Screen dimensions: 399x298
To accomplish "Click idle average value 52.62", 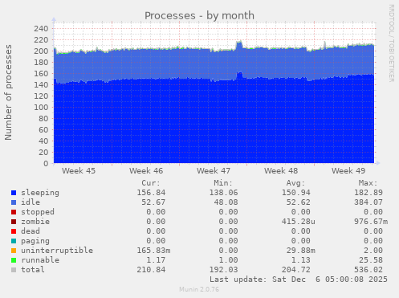I will [x=299, y=202].
